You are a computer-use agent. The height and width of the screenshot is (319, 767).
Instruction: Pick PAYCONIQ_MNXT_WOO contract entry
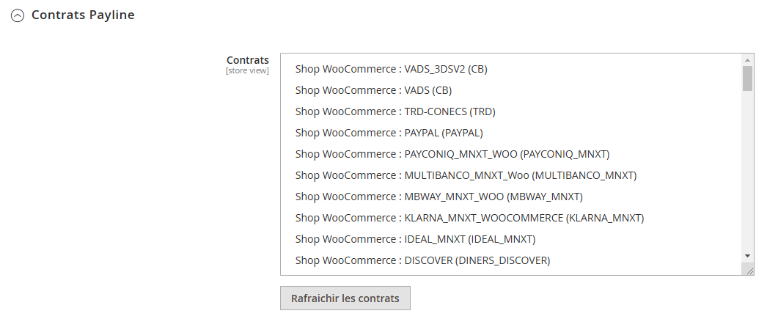[452, 155]
